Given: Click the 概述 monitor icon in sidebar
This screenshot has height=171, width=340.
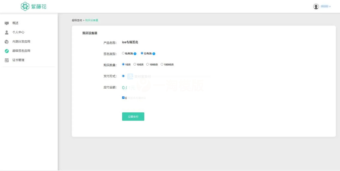Looking at the screenshot, I should [6, 24].
